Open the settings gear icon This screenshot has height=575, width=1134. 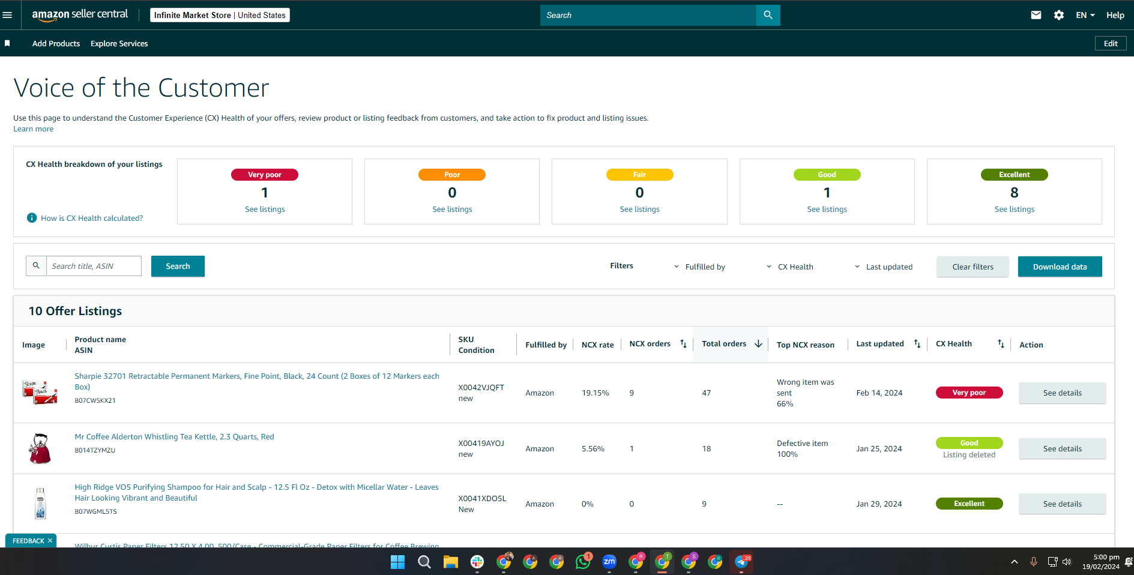coord(1058,15)
